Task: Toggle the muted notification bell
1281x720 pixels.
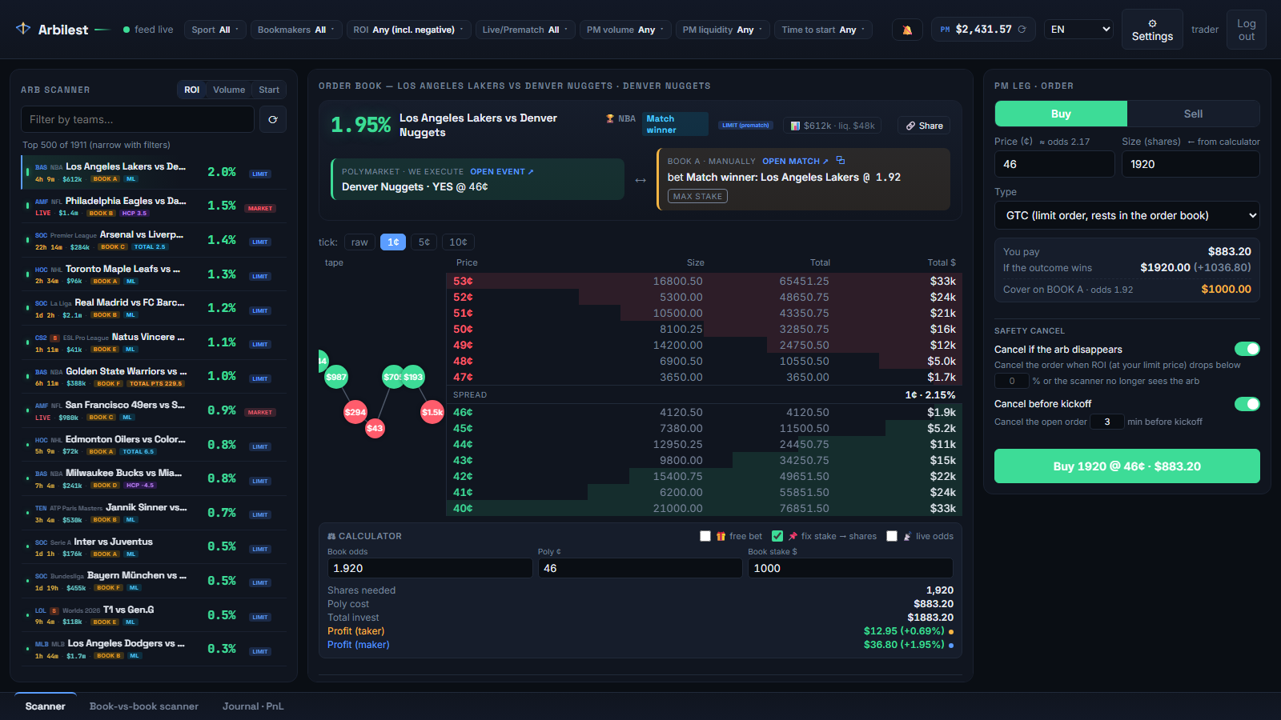Action: pos(907,30)
